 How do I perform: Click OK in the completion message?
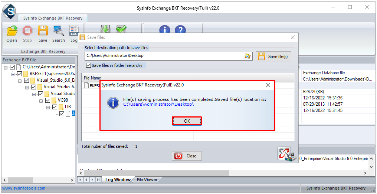[x=187, y=121]
